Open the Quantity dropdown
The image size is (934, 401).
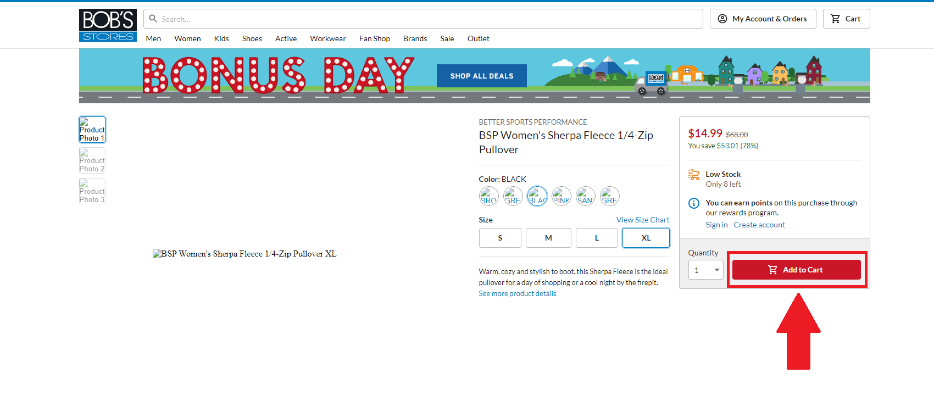[705, 270]
